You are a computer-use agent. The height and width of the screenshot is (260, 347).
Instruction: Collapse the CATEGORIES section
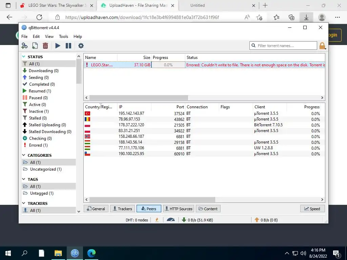click(24, 155)
